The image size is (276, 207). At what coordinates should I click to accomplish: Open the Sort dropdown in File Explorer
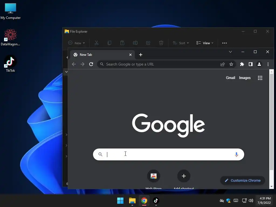[x=181, y=43]
